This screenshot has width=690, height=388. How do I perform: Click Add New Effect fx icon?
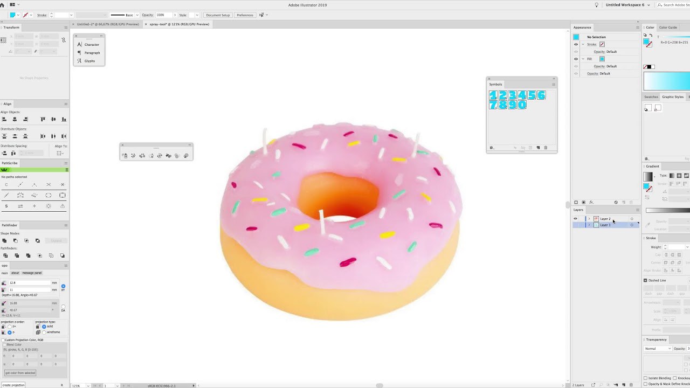point(591,202)
